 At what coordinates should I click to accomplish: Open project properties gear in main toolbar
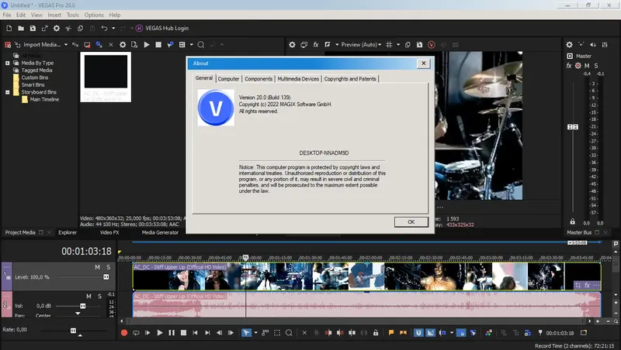pyautogui.click(x=57, y=29)
